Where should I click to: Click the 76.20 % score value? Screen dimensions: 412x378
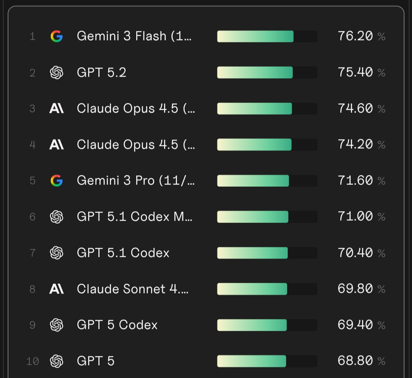coord(362,36)
